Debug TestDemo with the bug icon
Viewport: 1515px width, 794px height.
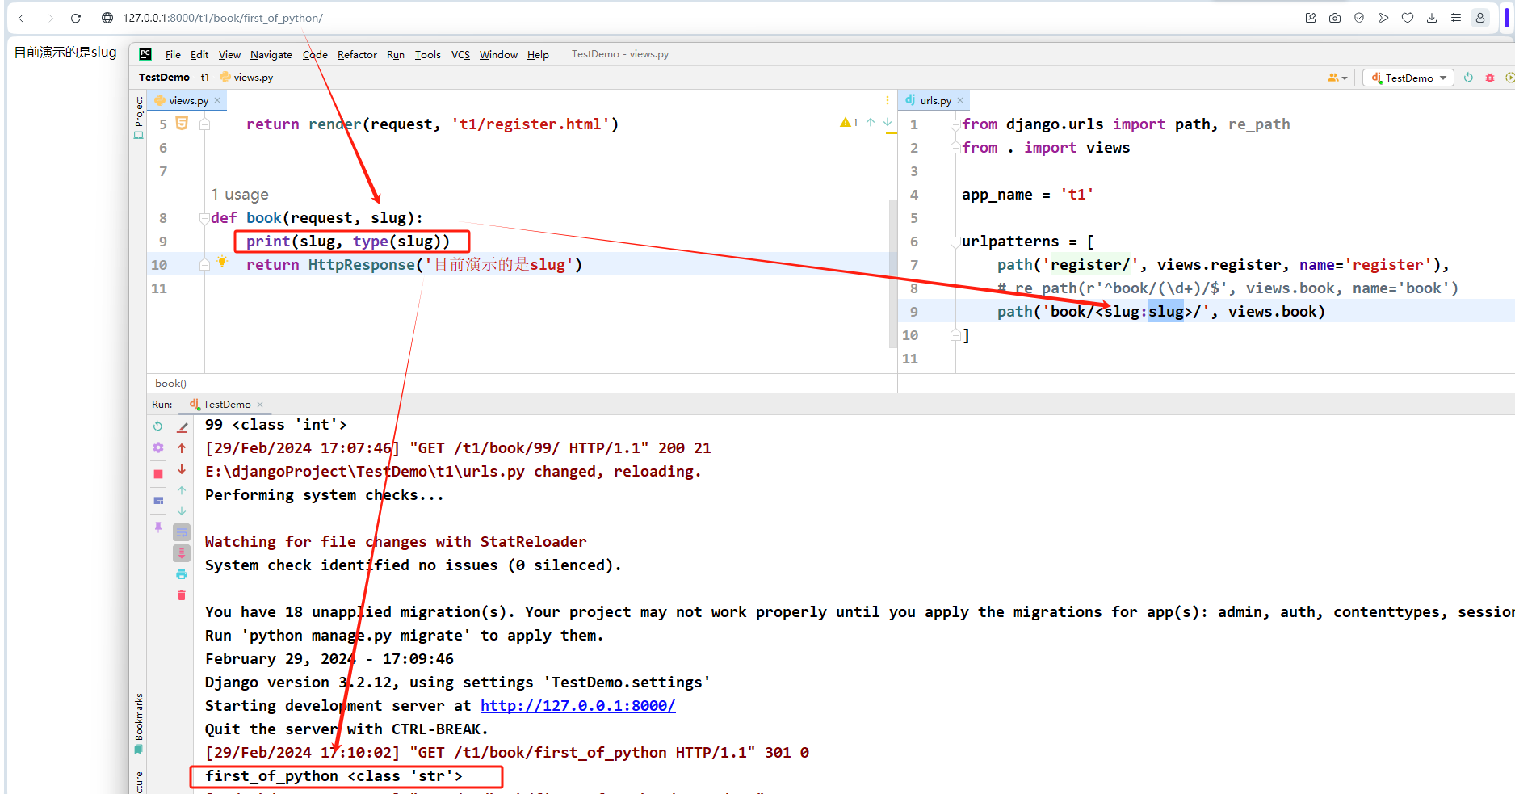click(1490, 78)
